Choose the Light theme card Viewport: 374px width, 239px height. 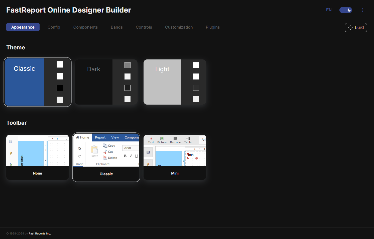(x=162, y=82)
